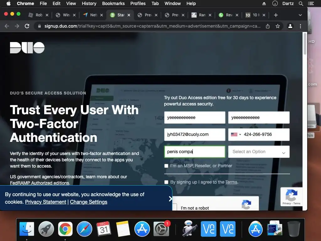The image size is (321, 241).
Task: Click the page vertical scrollbar
Action: click(305, 44)
